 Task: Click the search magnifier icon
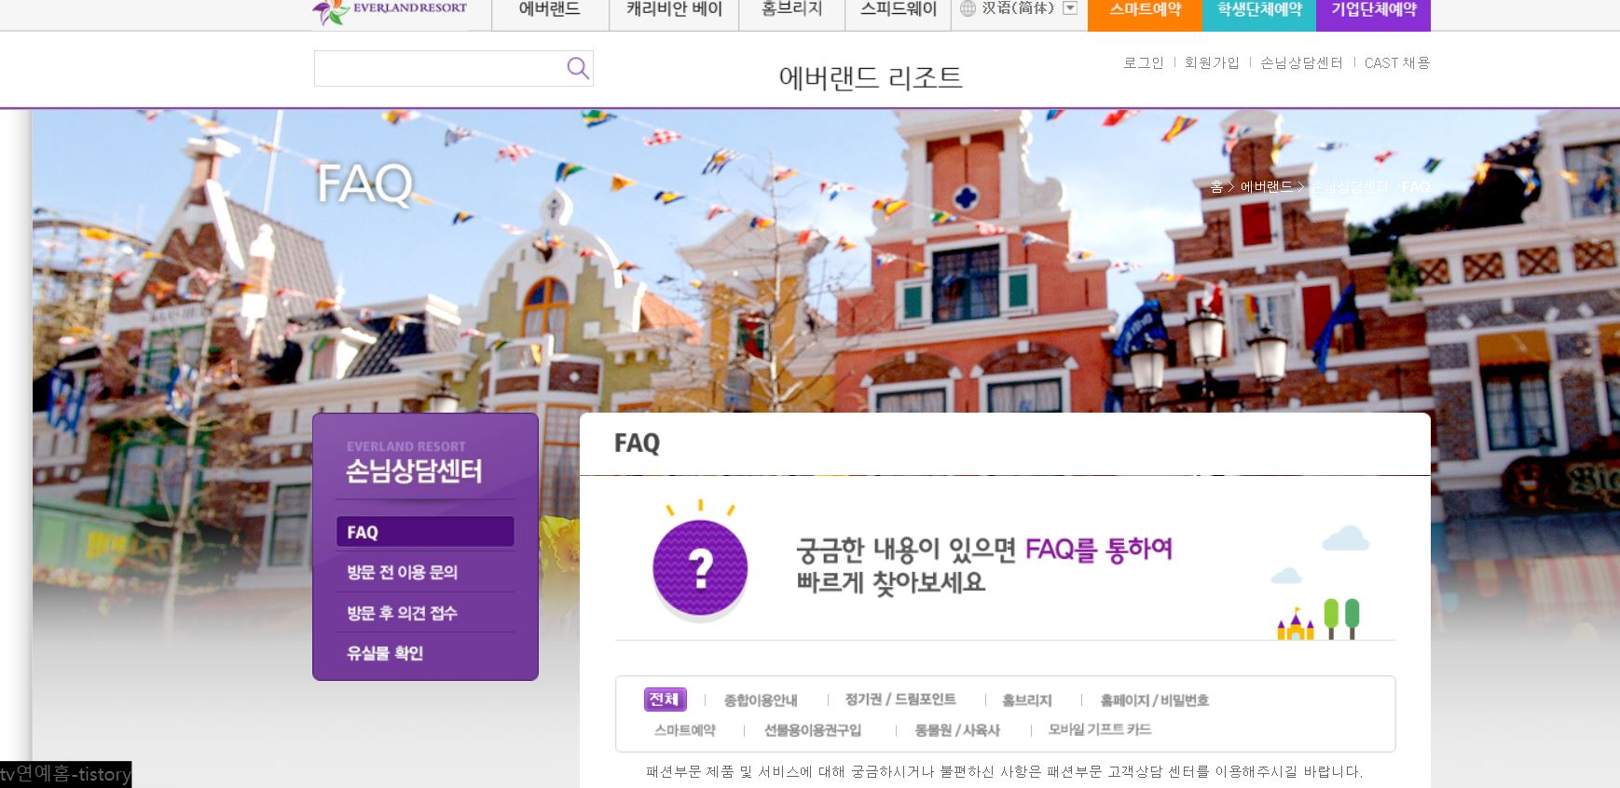pos(578,68)
